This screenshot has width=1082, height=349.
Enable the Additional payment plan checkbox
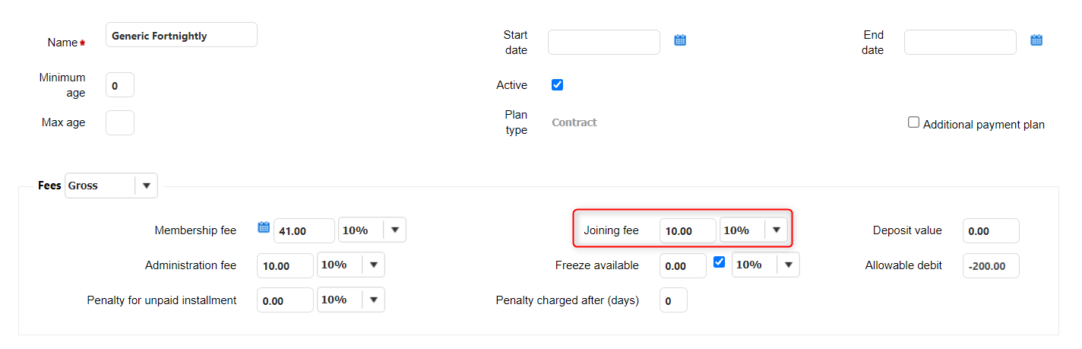pos(914,122)
